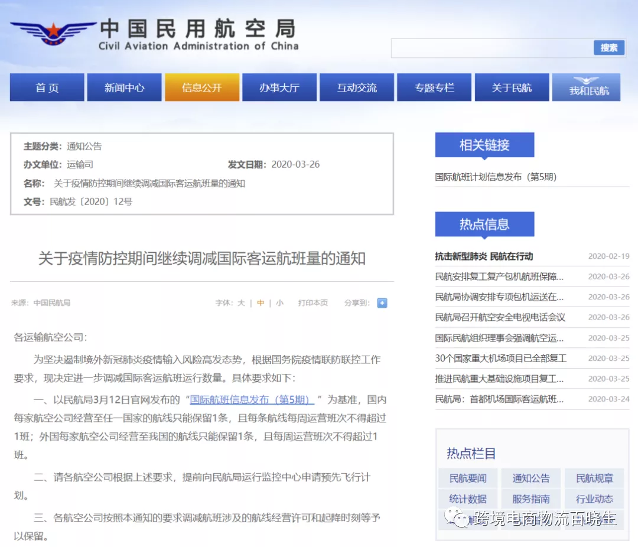Open the 专题专栏 menu
Viewport: 638px width, 547px height.
434,87
